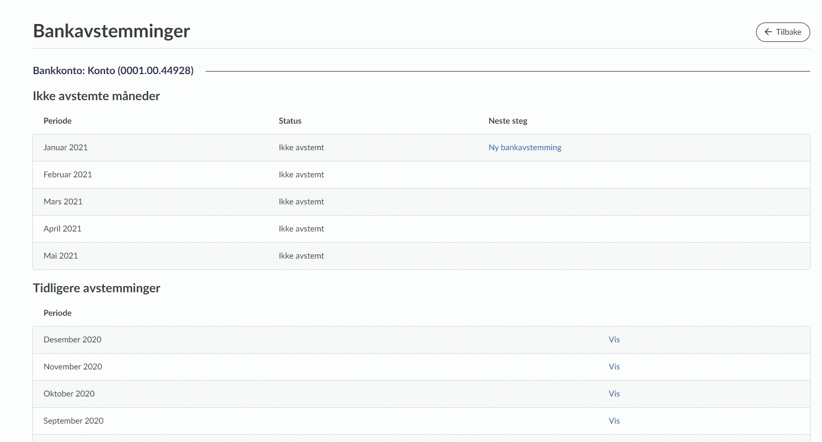Click Periode header under Tidligere avstemminger
The width and height of the screenshot is (822, 442).
click(57, 313)
